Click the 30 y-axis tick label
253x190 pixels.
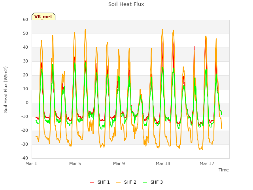pos(25,61)
